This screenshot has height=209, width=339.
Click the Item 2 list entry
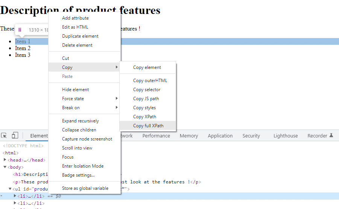tap(23, 48)
